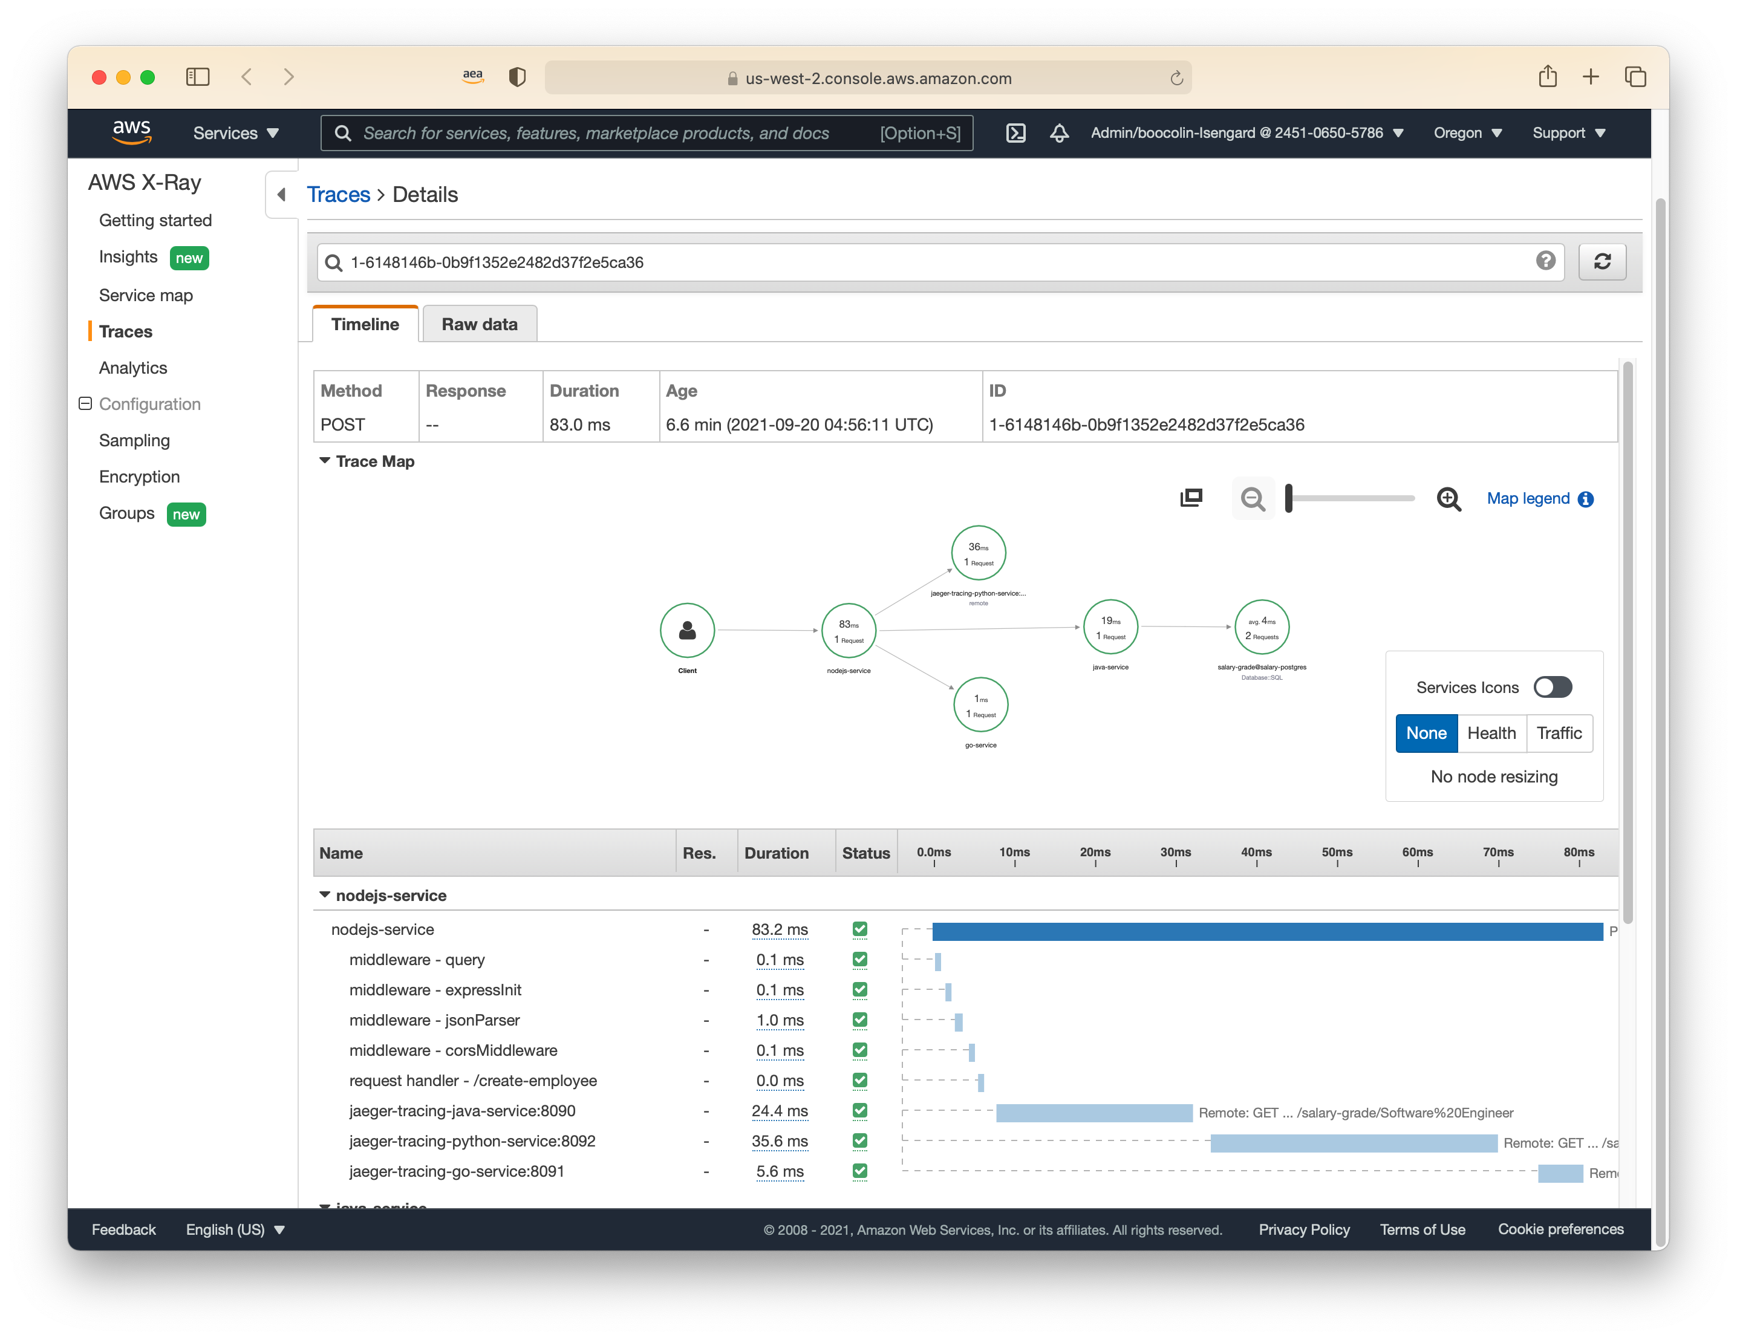Go forward with Safari forward arrow
Screen dimensions: 1737x1340
[288, 77]
